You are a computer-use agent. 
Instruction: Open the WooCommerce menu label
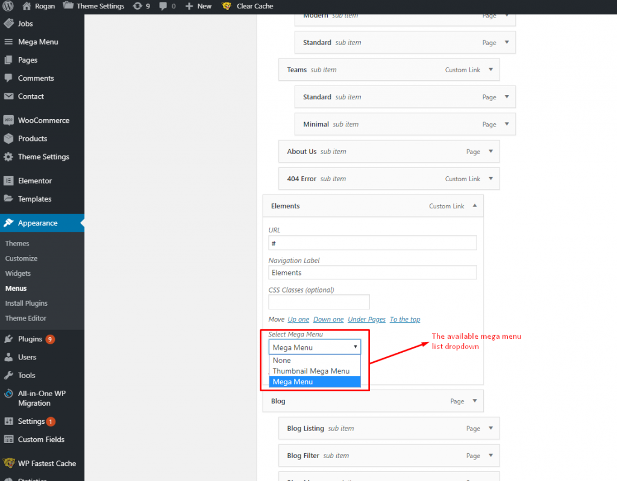click(x=43, y=120)
